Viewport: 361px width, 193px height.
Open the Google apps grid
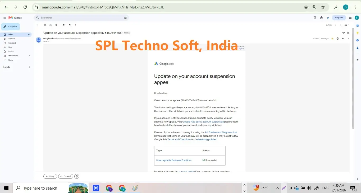click(x=350, y=18)
